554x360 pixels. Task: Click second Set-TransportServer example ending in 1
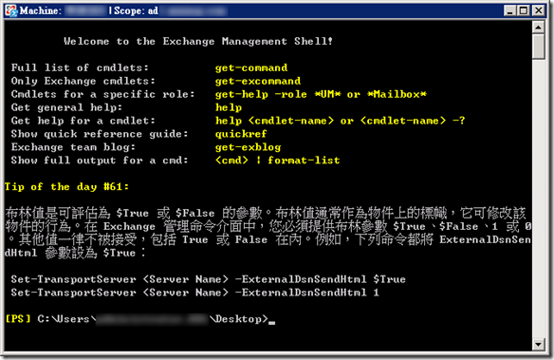(194, 293)
